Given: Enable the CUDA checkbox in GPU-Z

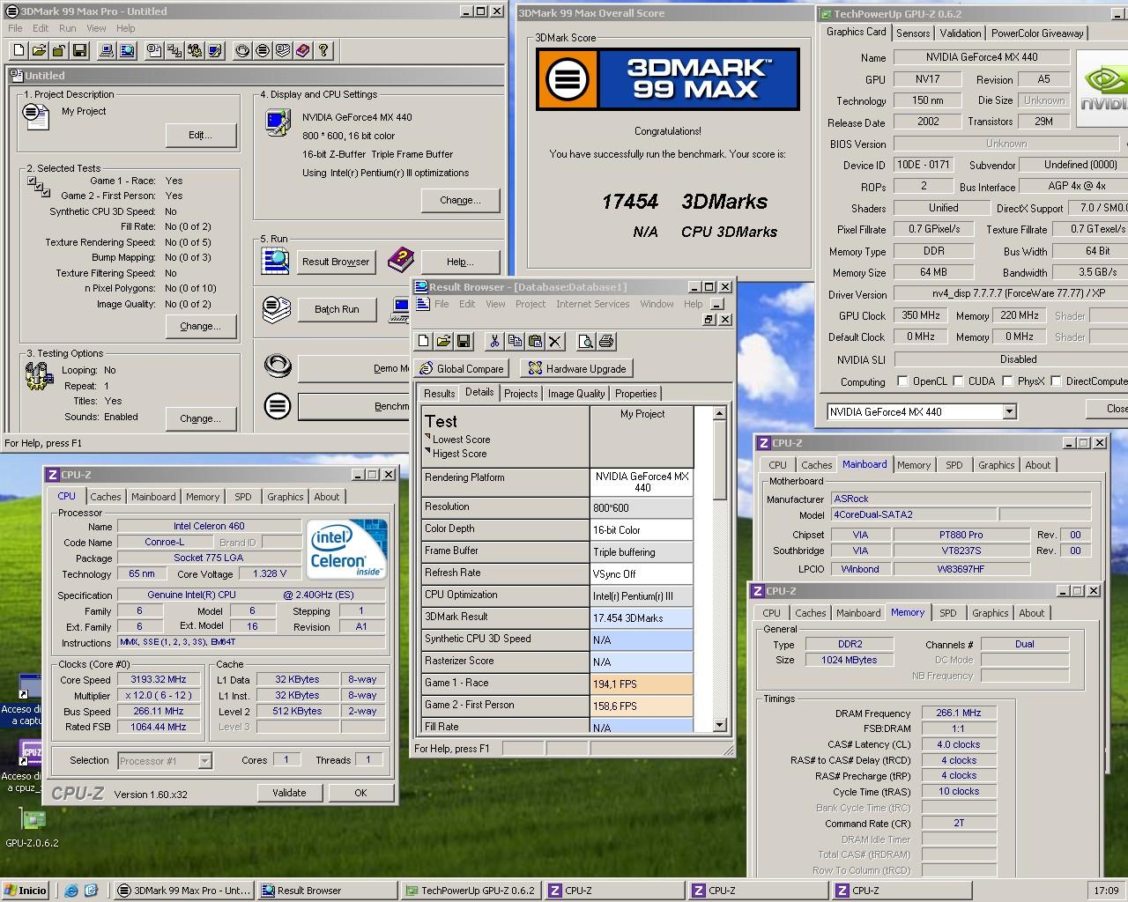Looking at the screenshot, I should (x=958, y=381).
